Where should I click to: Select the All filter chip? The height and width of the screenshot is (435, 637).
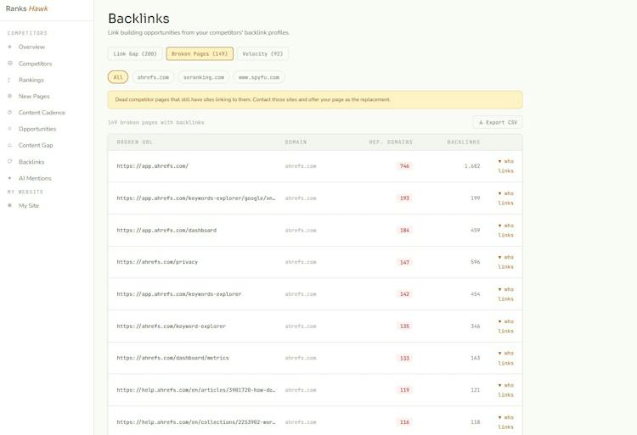click(x=118, y=77)
